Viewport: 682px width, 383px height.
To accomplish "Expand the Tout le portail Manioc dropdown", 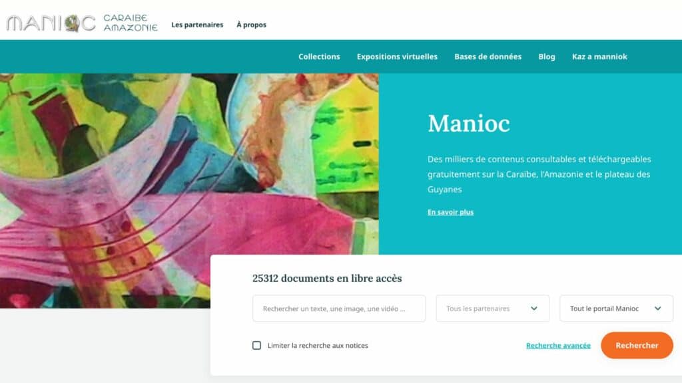I will point(616,309).
